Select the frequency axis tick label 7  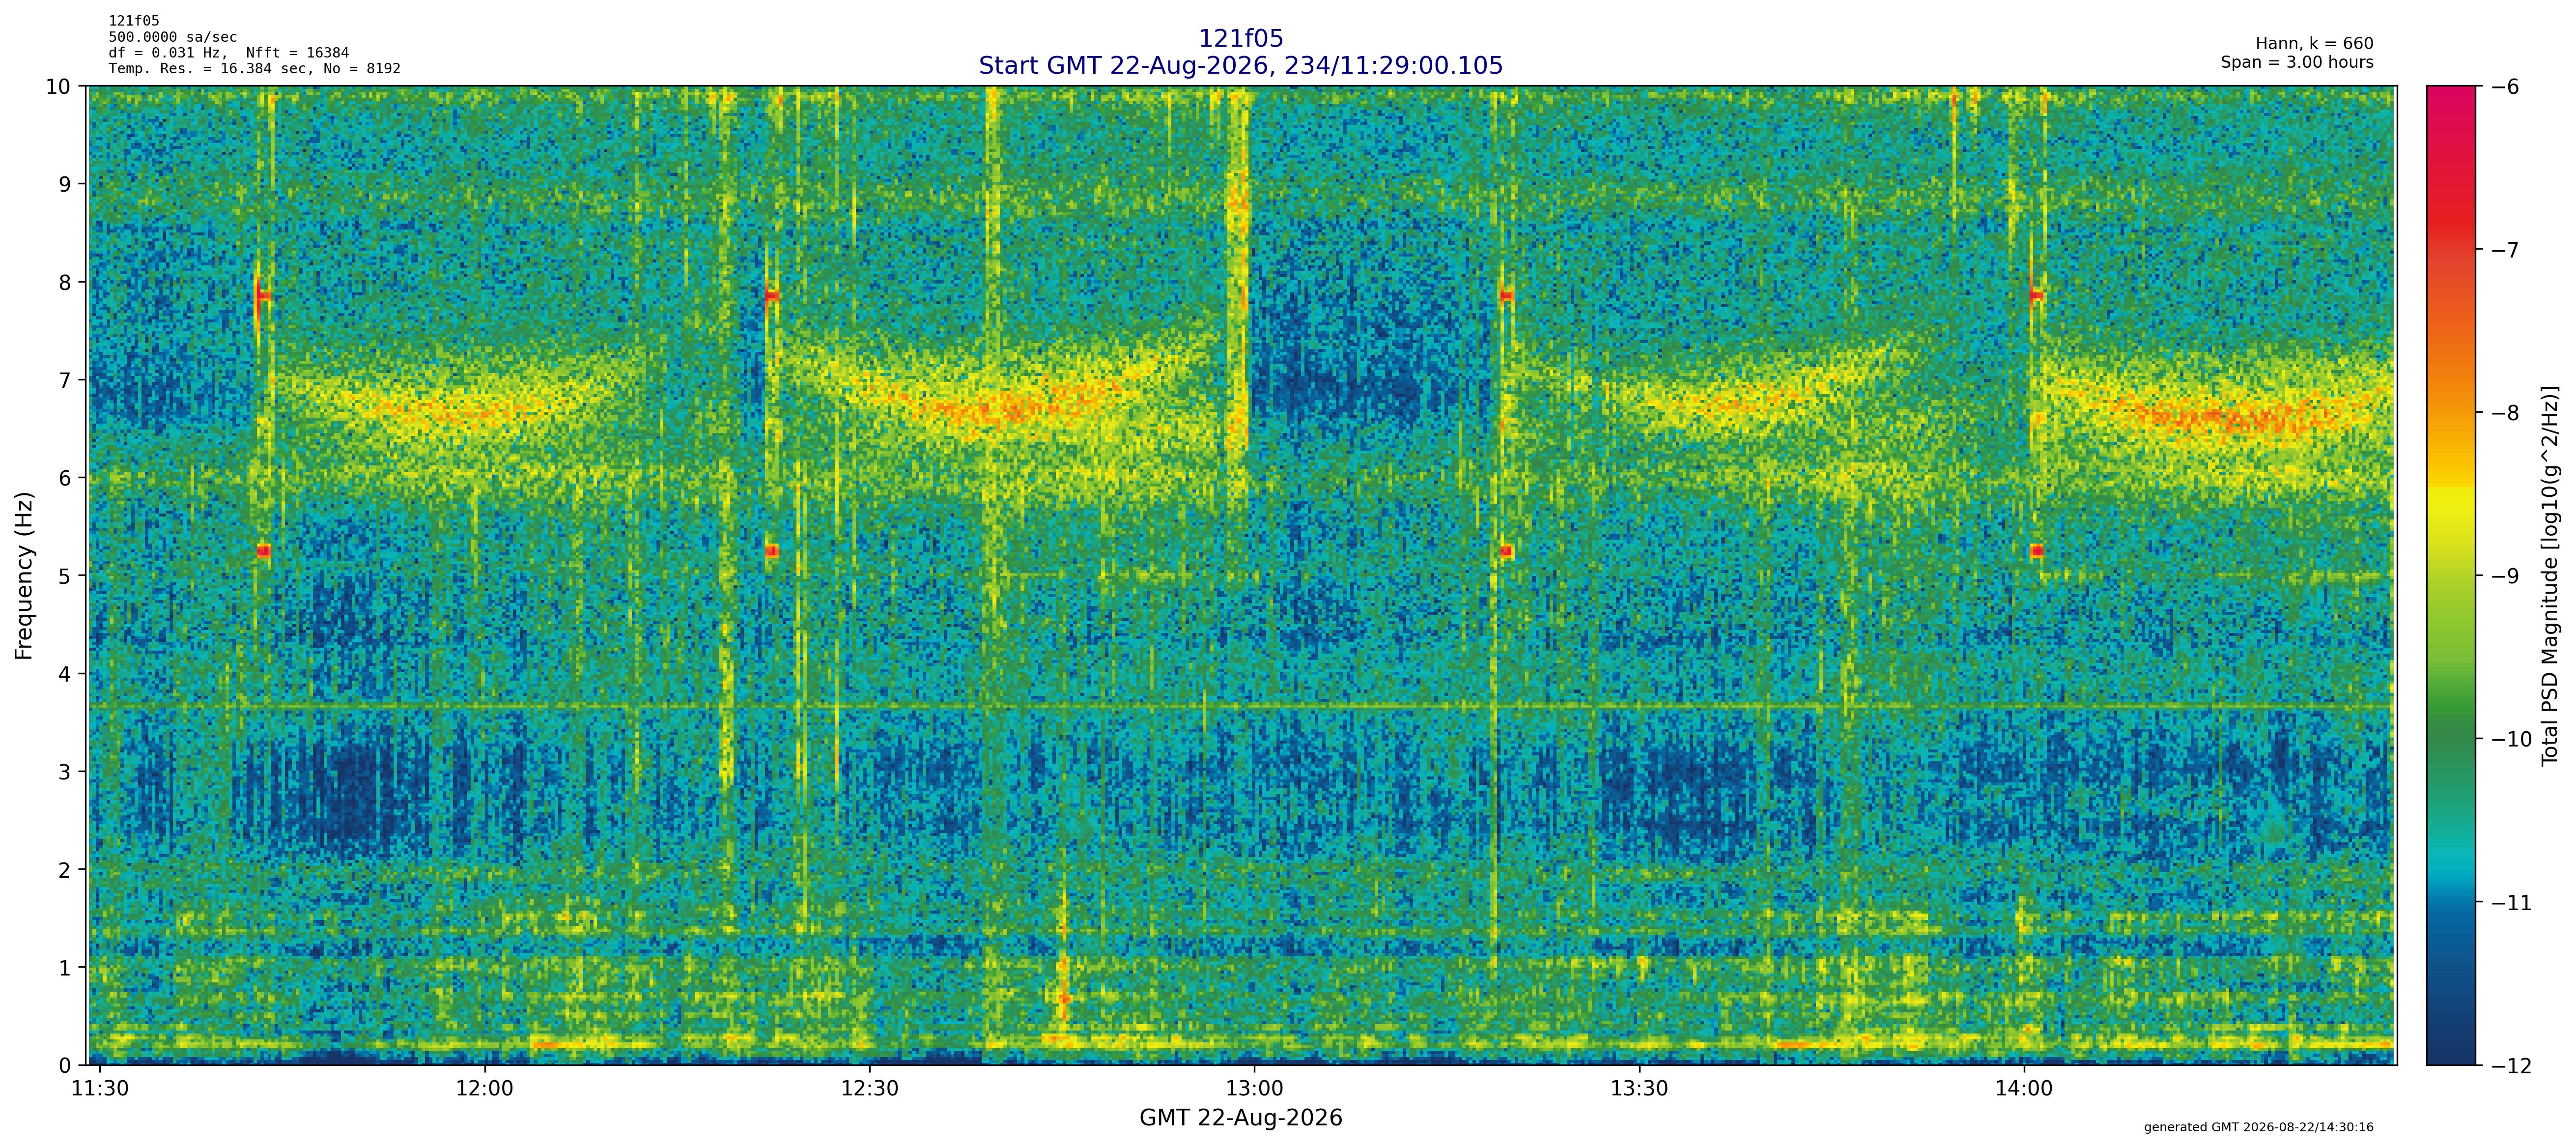65,381
